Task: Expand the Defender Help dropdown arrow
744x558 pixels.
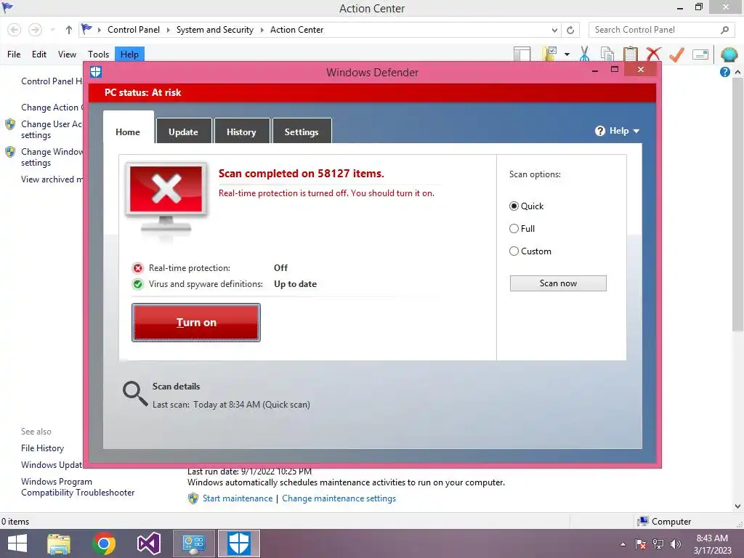Action: 636,132
